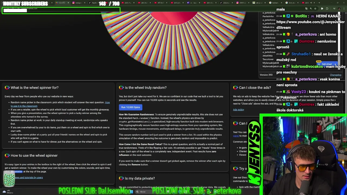This screenshot has height=195, width=347.
Task: Click the sub-goal jar icon overlay
Action: (9, 179)
